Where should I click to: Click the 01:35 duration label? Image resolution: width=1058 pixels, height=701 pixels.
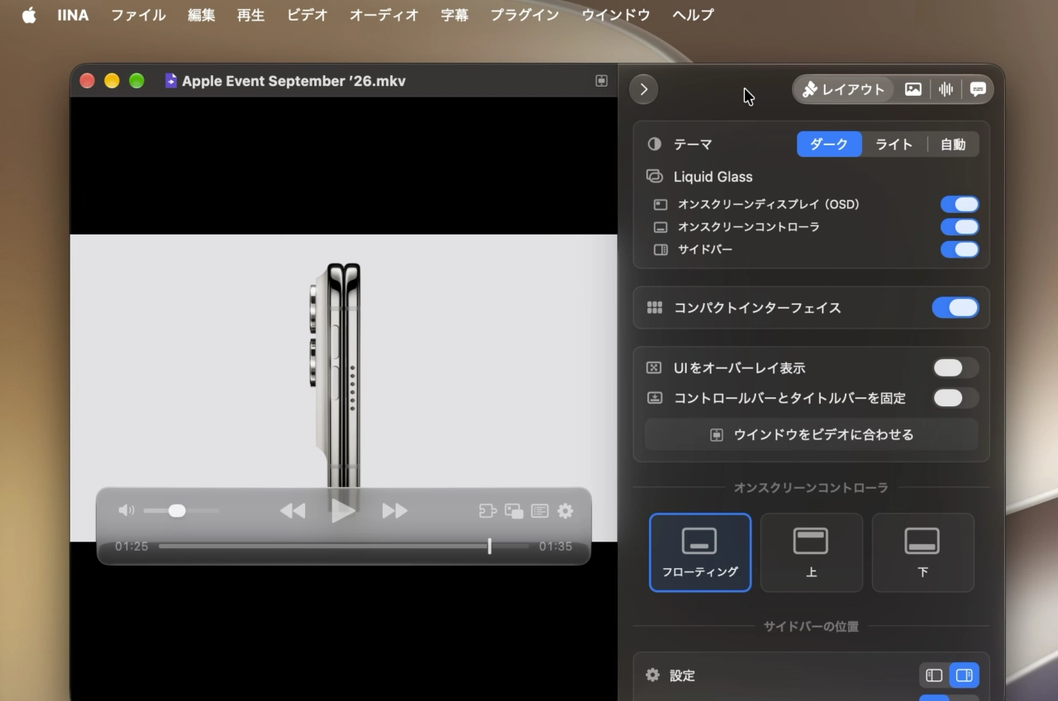point(555,547)
